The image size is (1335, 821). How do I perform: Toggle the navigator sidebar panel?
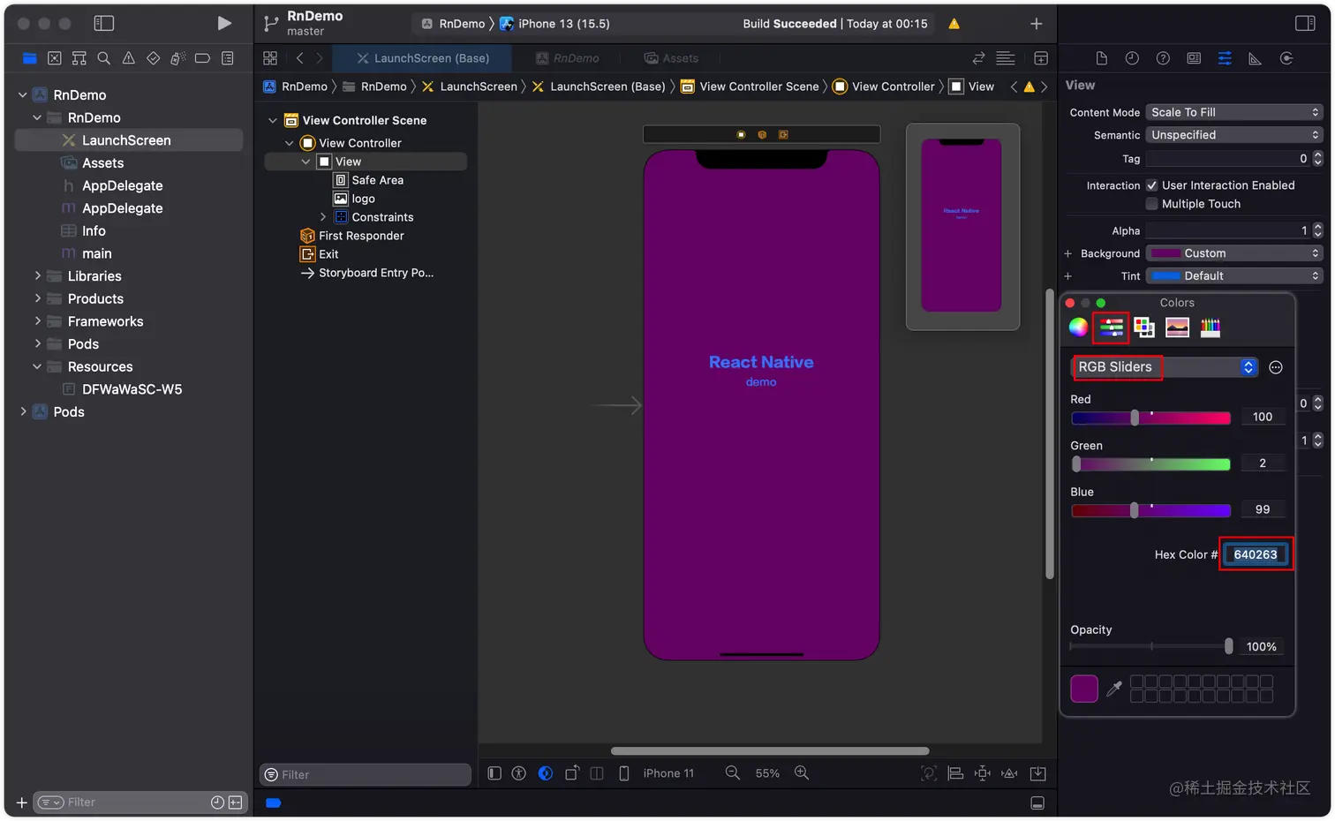tap(104, 23)
